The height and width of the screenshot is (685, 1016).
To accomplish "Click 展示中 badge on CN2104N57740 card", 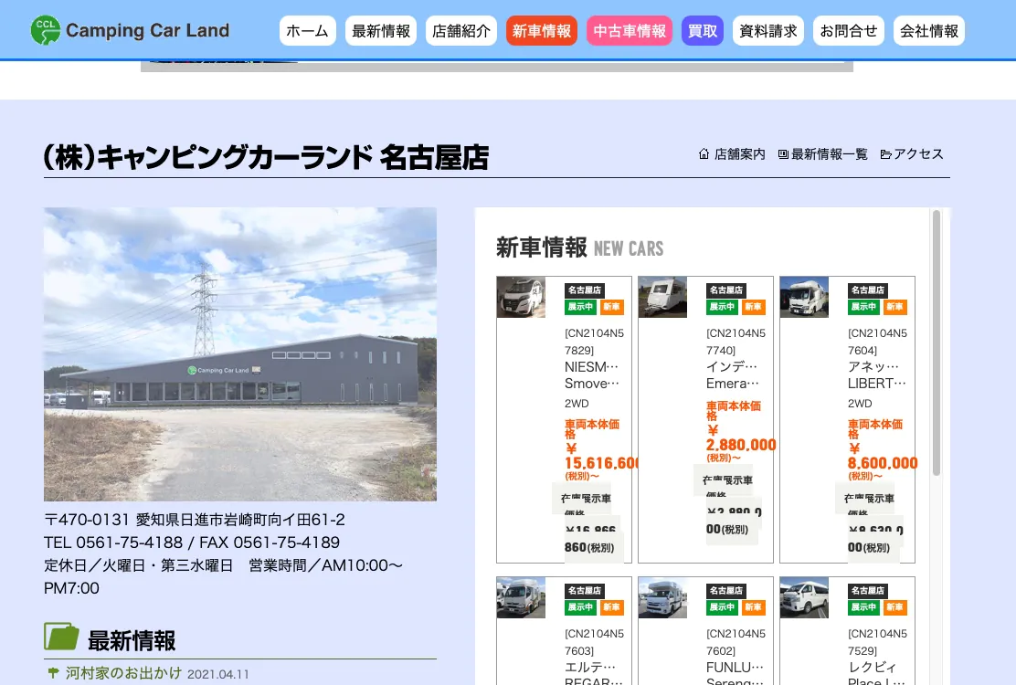I will point(722,307).
